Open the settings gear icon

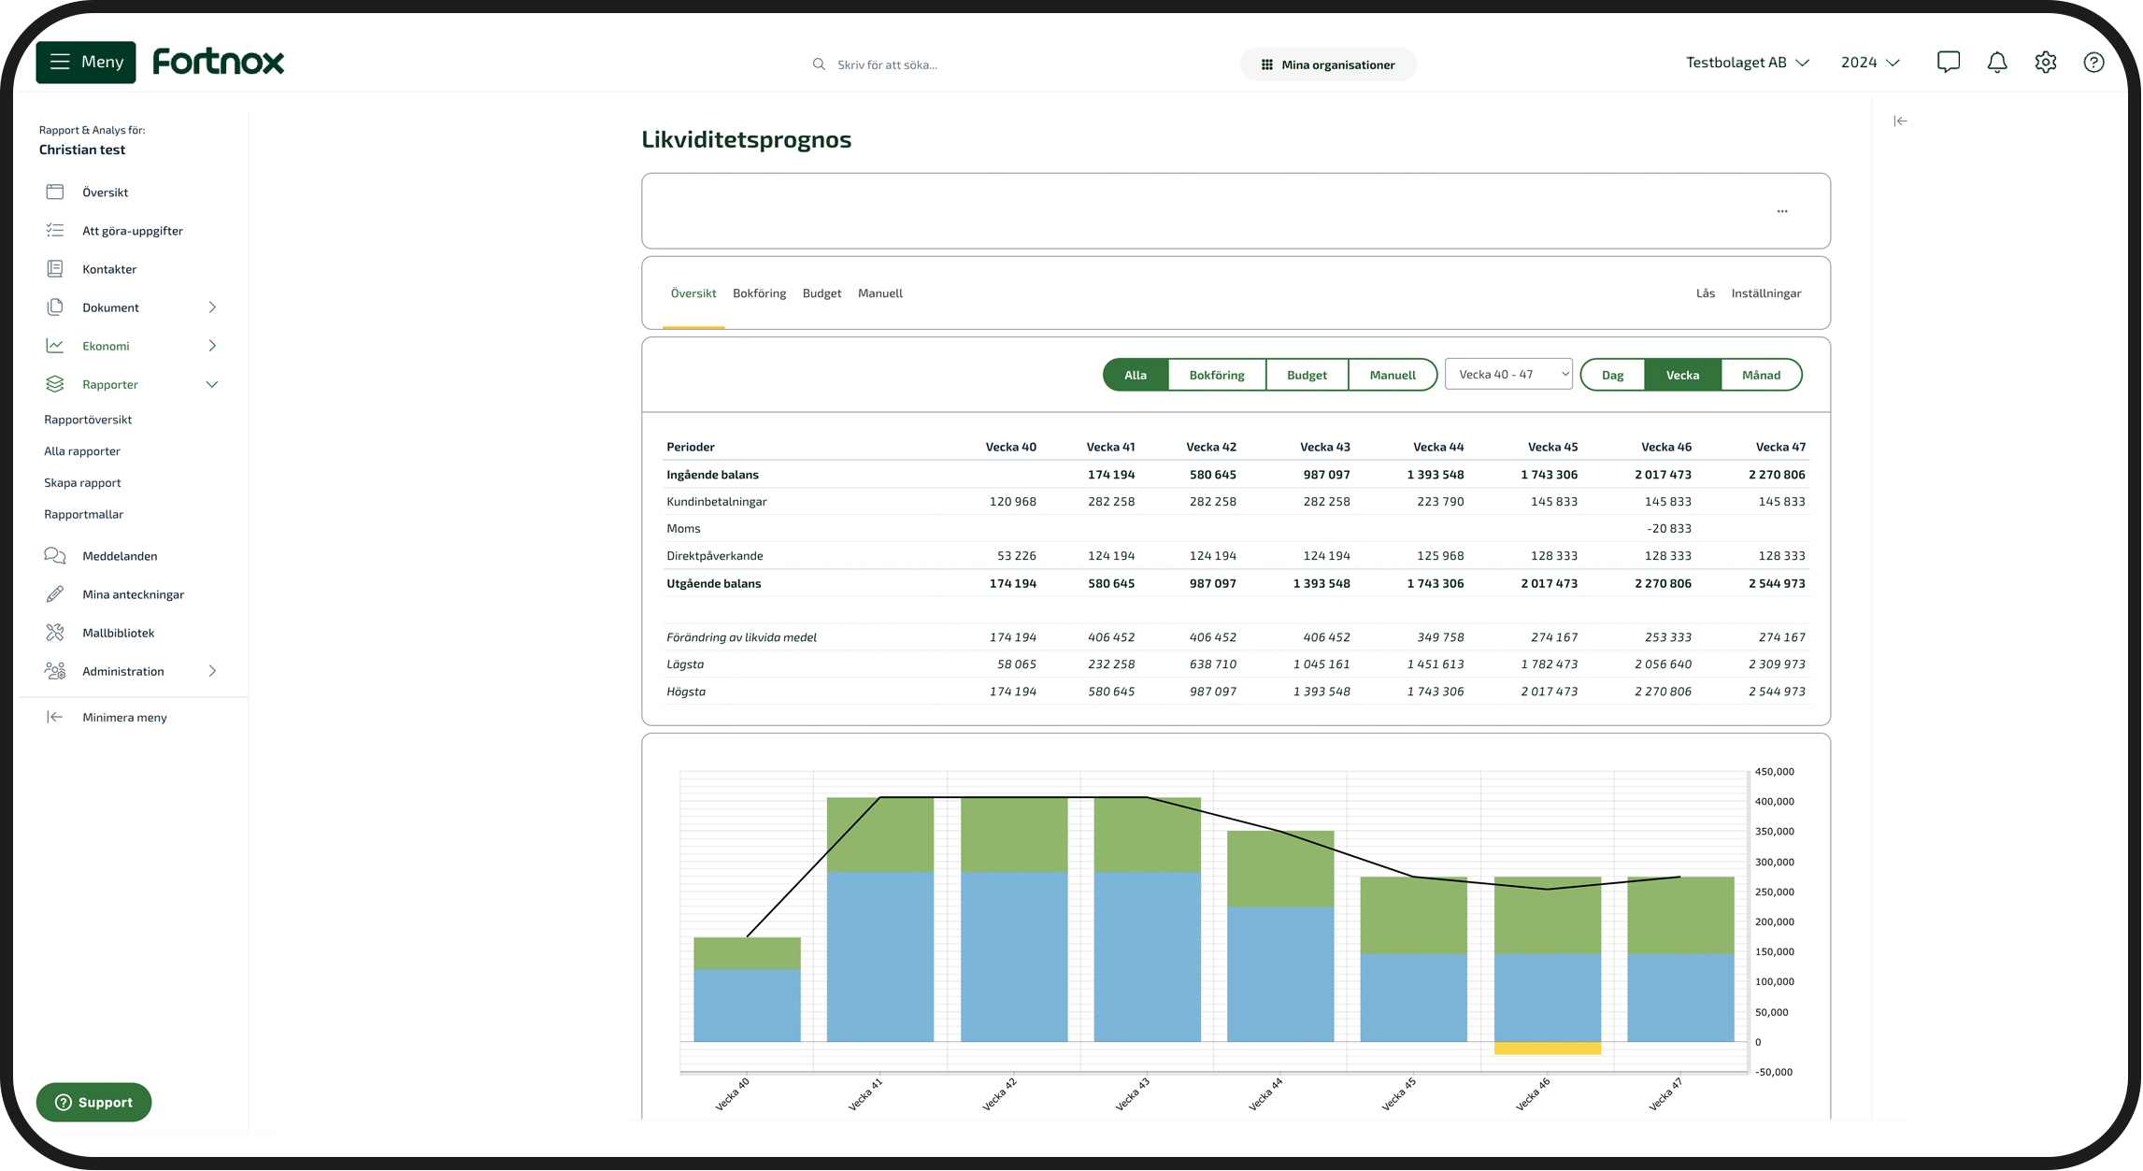coord(2047,63)
